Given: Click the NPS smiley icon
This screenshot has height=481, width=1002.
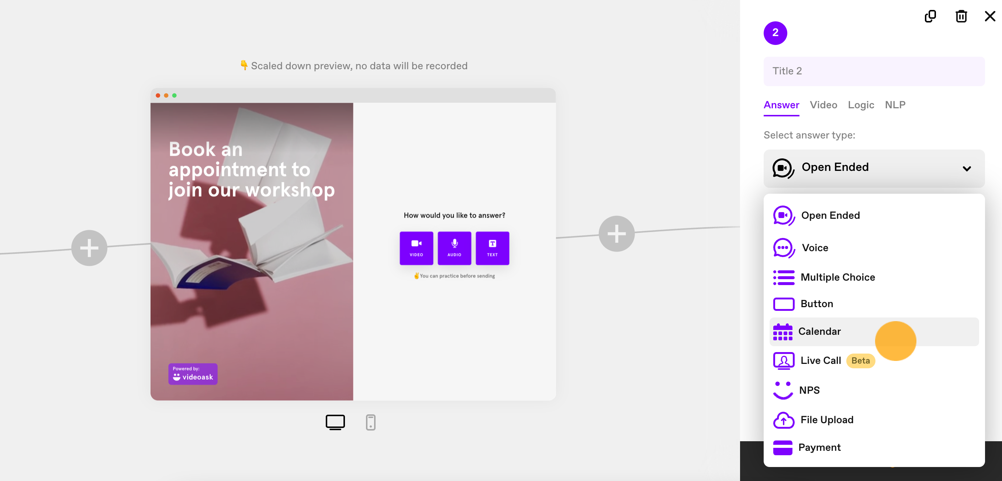Looking at the screenshot, I should [x=782, y=390].
